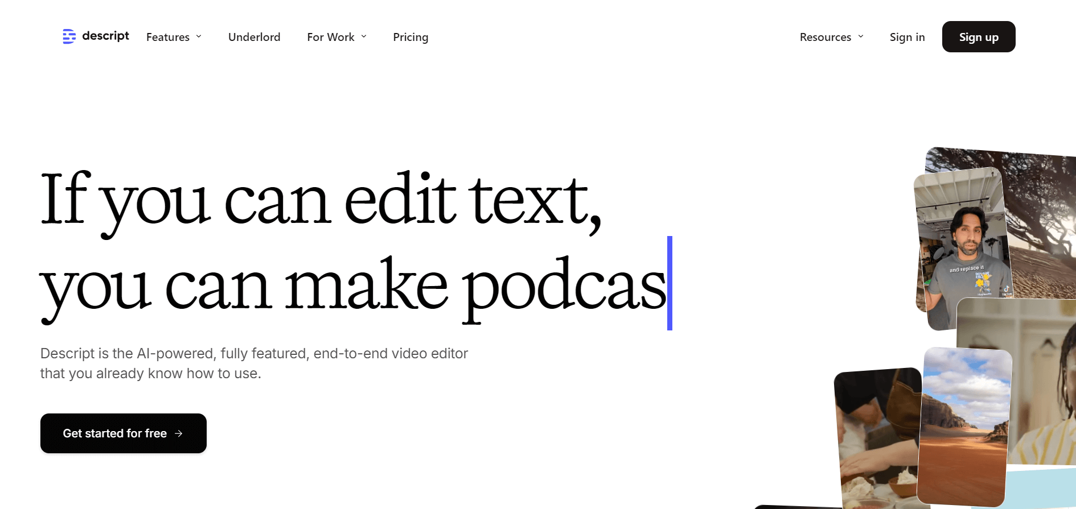Click Get started for free button

coord(124,433)
